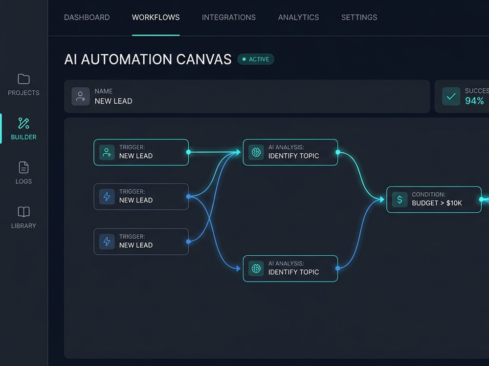The image size is (489, 366).
Task: Open the Library book icon in sidebar
Action: coord(23,212)
